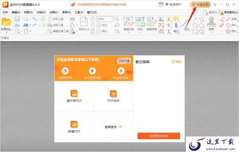The image size is (239, 152).
Task: Select the Perimeter (周长) measuring tool
Action: click(231, 25)
